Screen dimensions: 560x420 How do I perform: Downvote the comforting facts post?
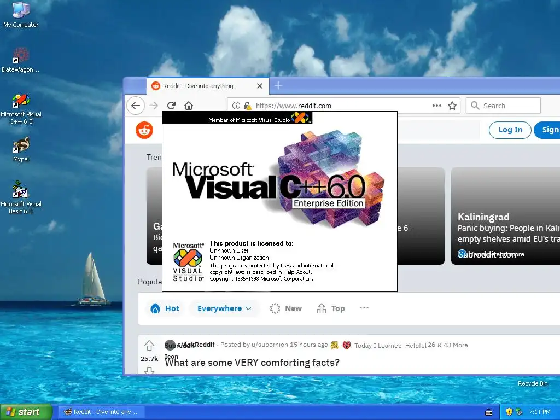pos(149,371)
